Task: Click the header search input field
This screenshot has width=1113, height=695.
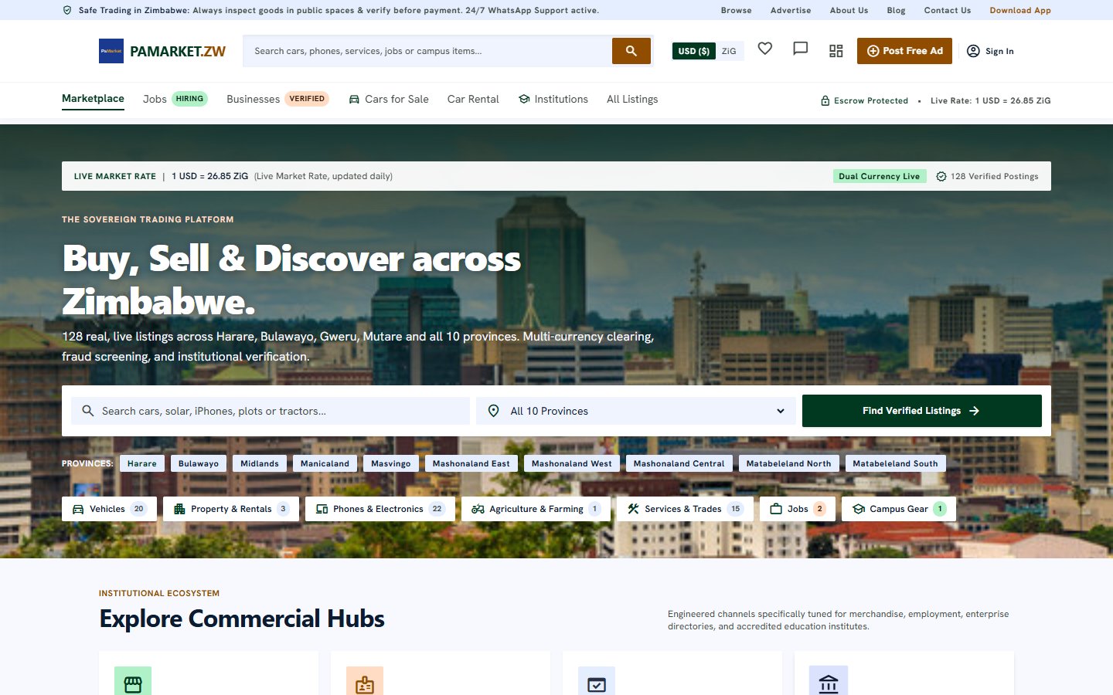Action: pyautogui.click(x=428, y=51)
